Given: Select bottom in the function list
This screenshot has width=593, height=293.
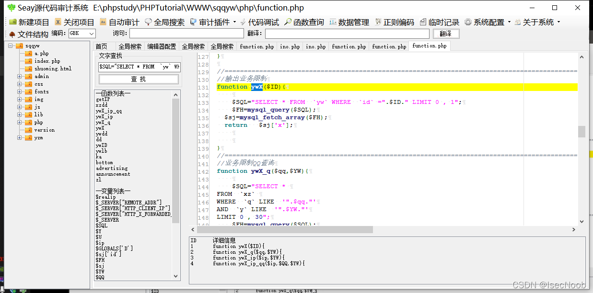Looking at the screenshot, I should pos(104,163).
